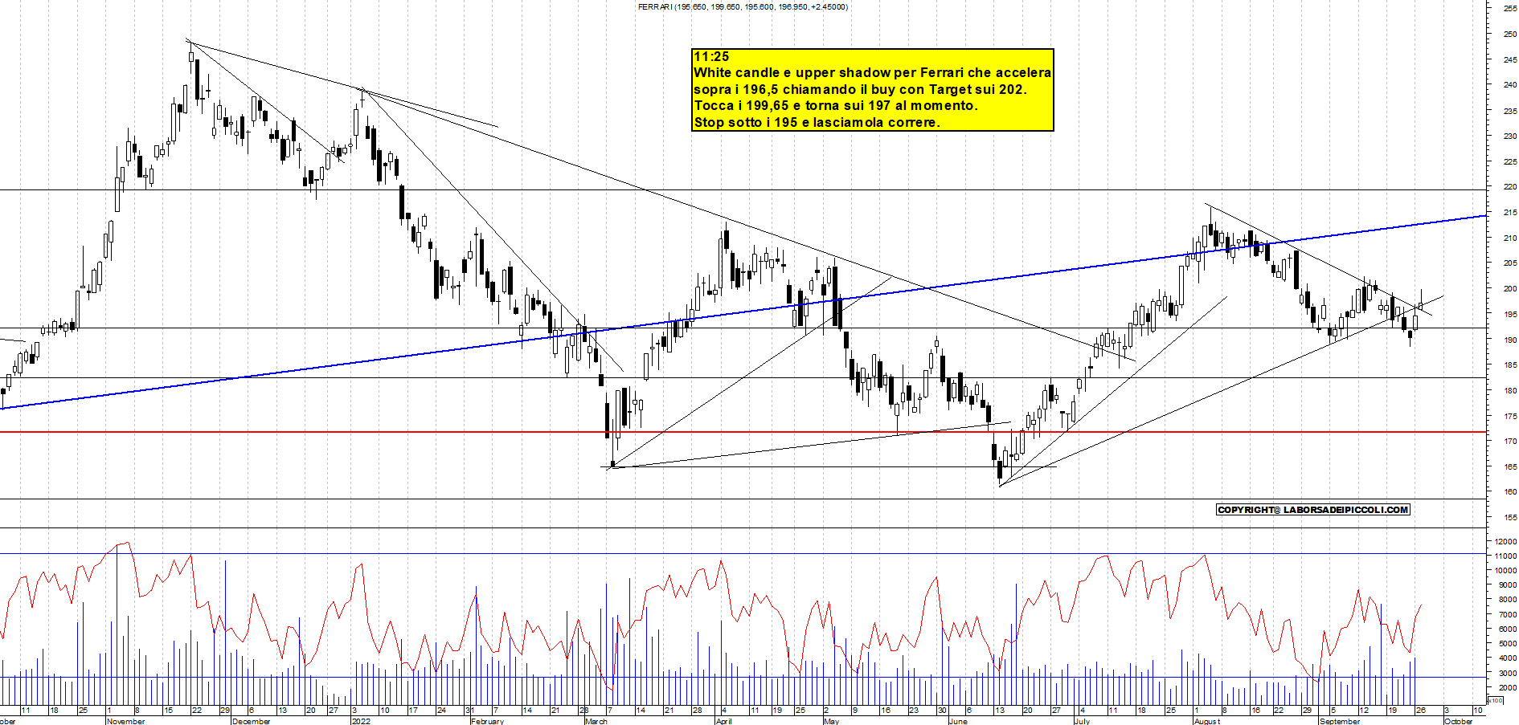Click the note line 'Stop sotto i 195 e lasciamola correre'

pyautogui.click(x=817, y=122)
